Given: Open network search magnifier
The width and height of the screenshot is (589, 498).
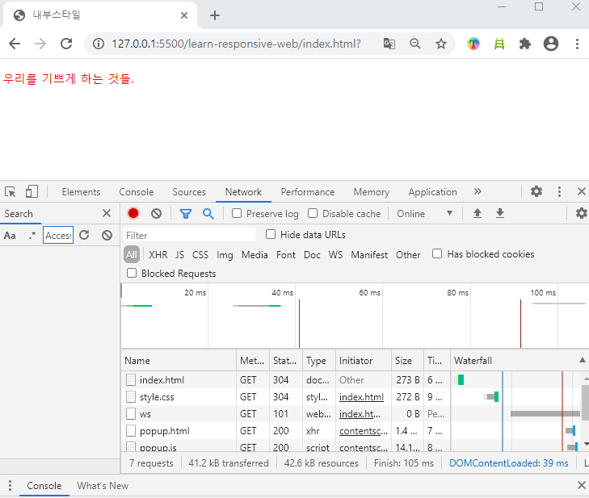Looking at the screenshot, I should tap(208, 214).
